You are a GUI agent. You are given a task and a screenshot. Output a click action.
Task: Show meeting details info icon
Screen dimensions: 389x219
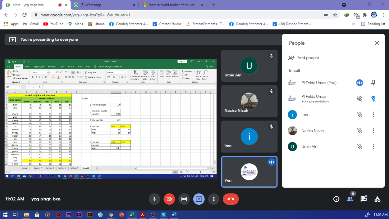tap(336, 199)
